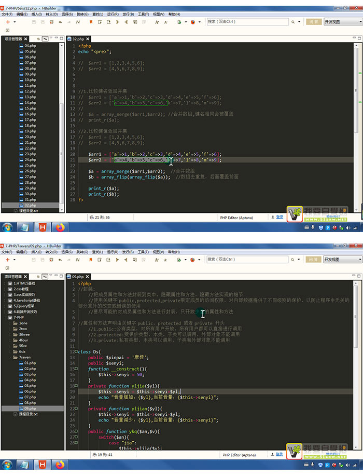Open 运行(R) menu in 32.php window
Screen dimensions: 363x475
[x=113, y=14]
